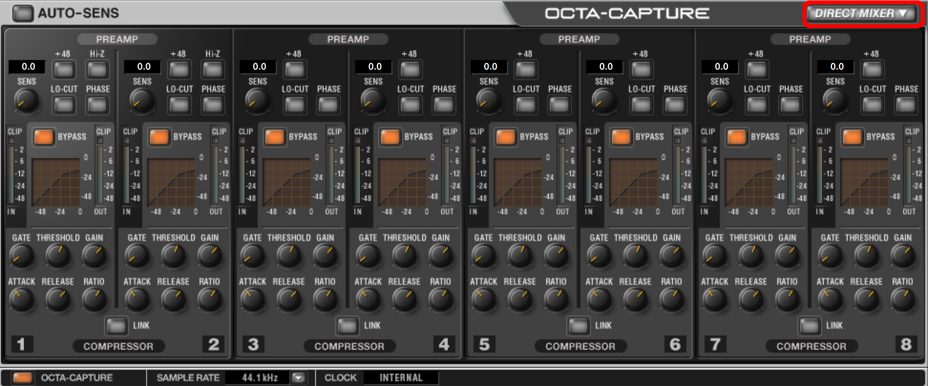Toggle compressor BYPASS on channel 5
The image size is (928, 386).
click(x=506, y=137)
